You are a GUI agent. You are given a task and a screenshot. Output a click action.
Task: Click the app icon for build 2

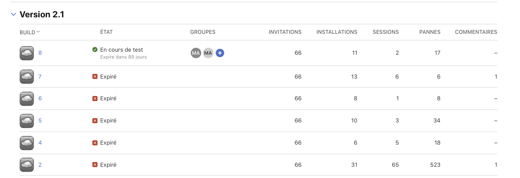tap(27, 165)
